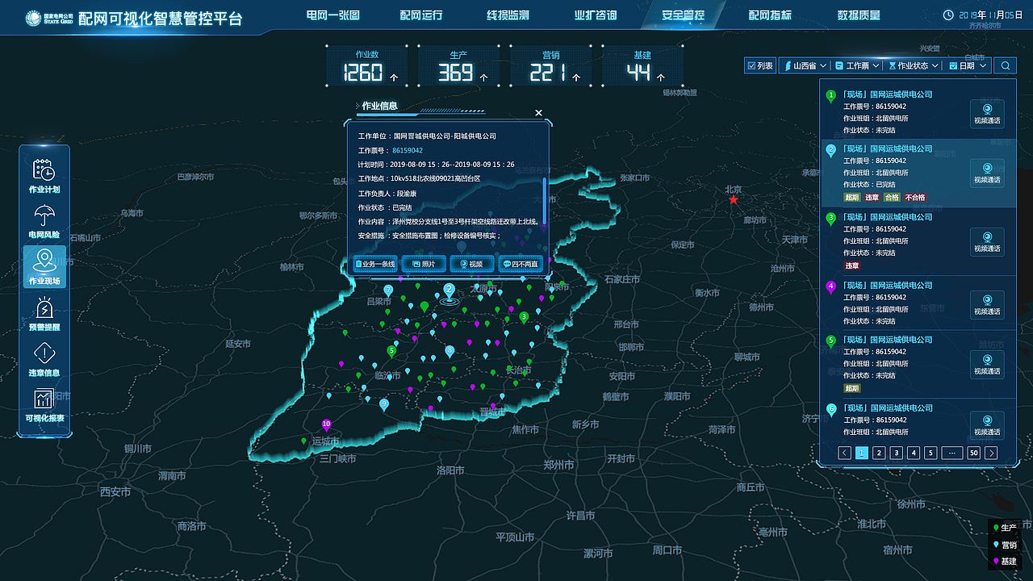
Task: Go to page 2 of list
Action: click(x=880, y=454)
